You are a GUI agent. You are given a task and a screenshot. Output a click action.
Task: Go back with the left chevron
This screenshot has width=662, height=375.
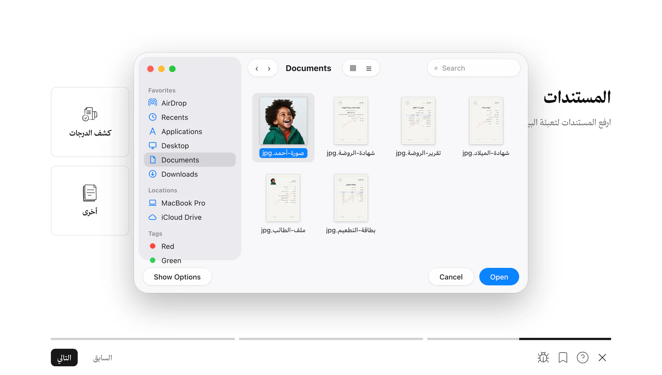(257, 69)
